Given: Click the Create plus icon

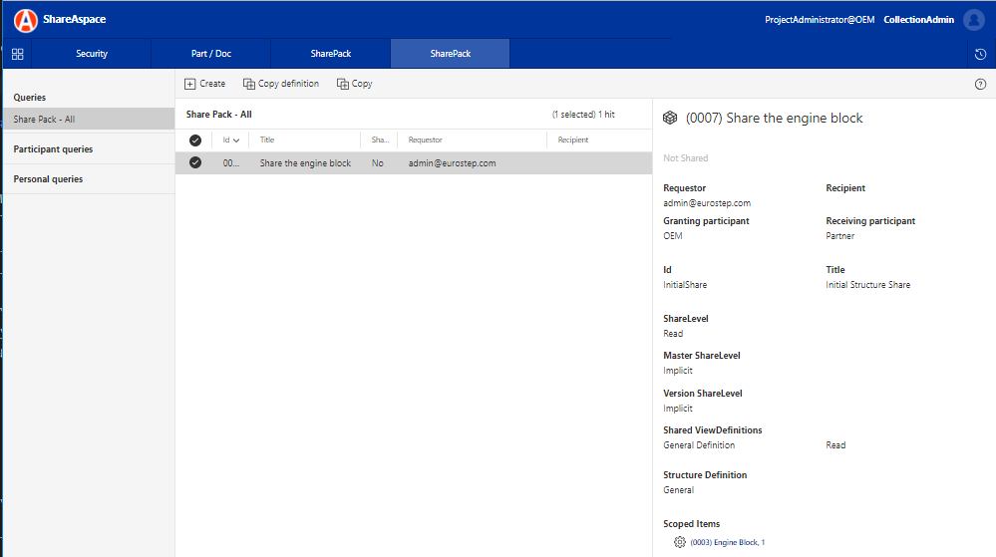Looking at the screenshot, I should [189, 84].
